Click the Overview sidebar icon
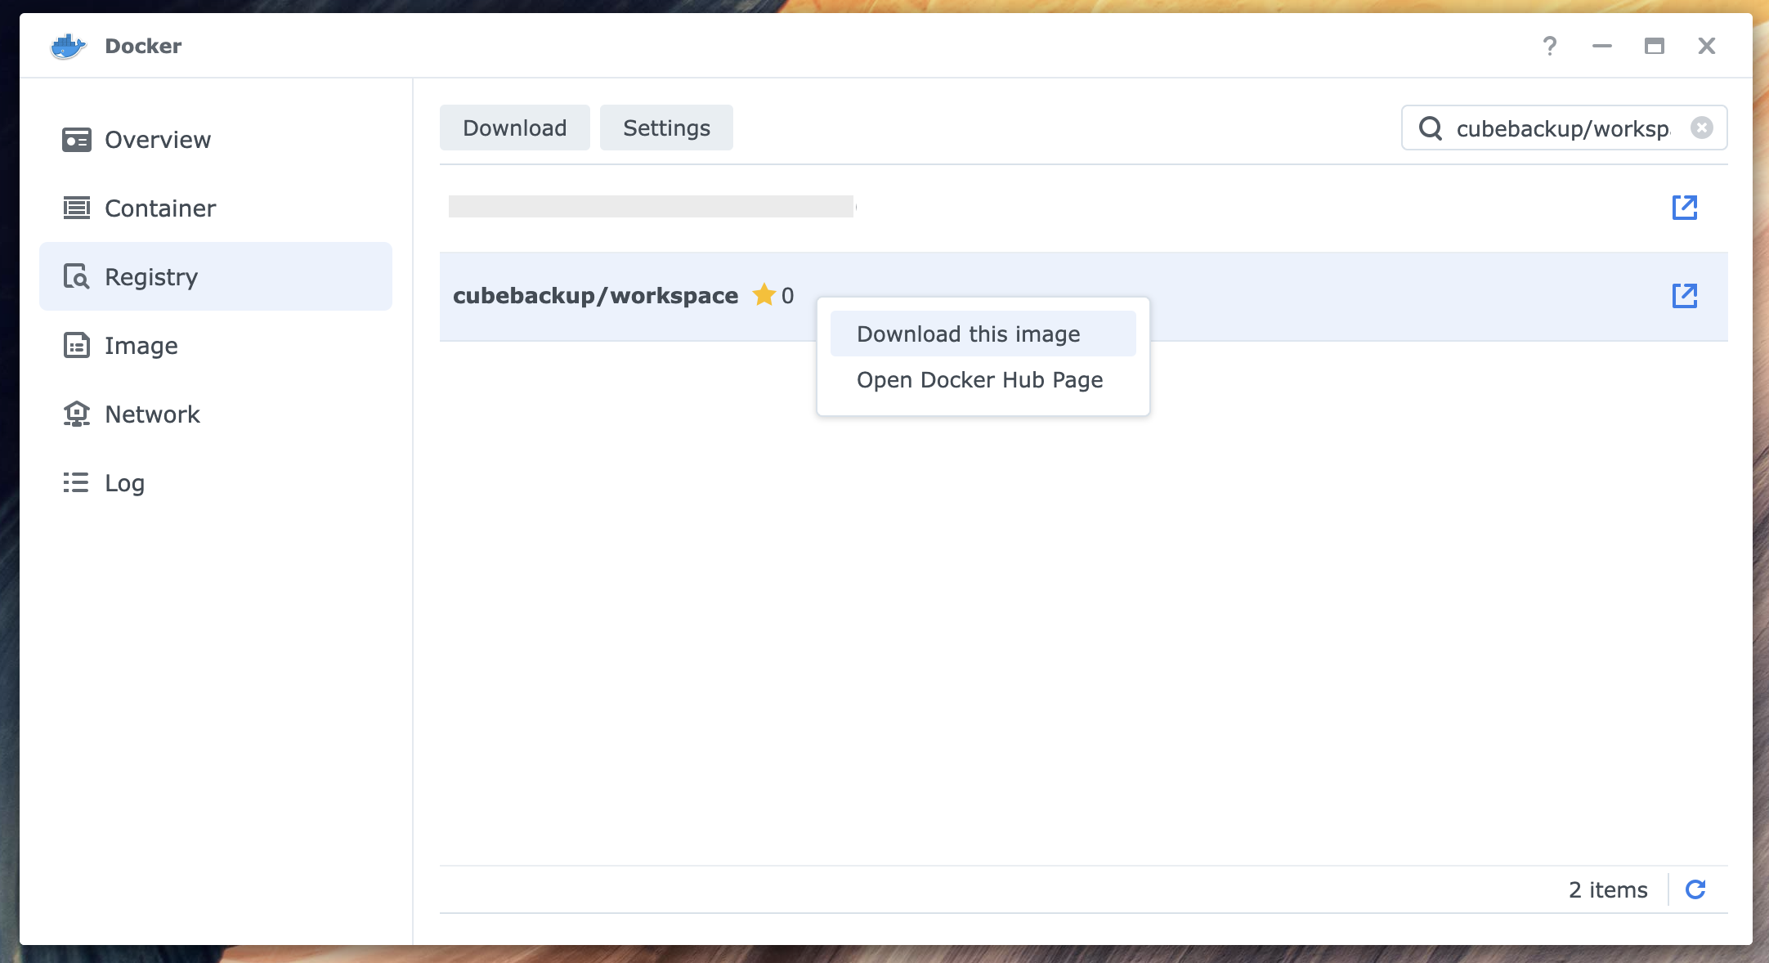Viewport: 1769px width, 963px height. tap(77, 140)
